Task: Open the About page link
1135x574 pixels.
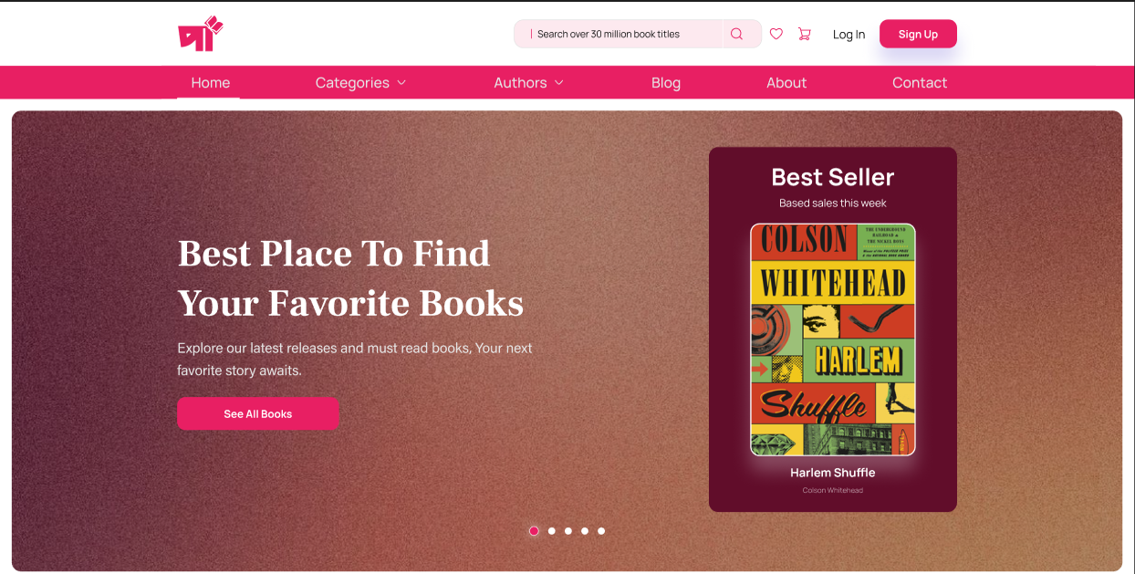Action: pos(786,82)
